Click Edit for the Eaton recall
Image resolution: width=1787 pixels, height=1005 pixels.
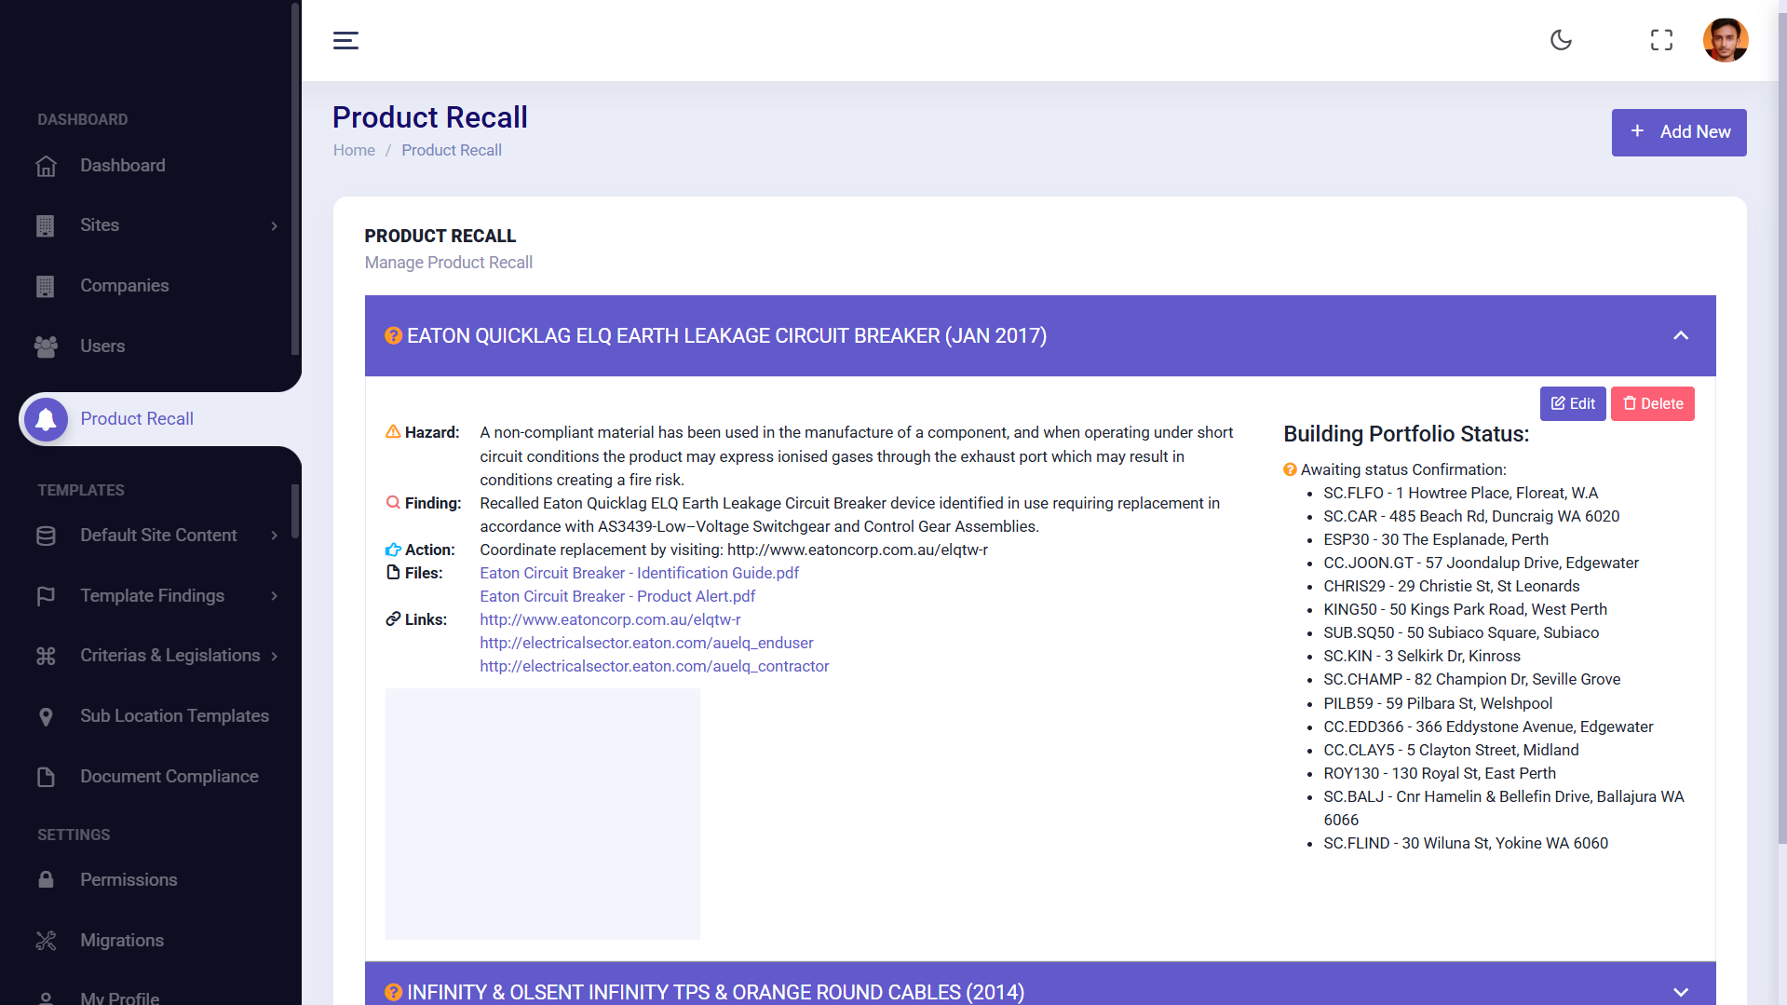click(1573, 403)
